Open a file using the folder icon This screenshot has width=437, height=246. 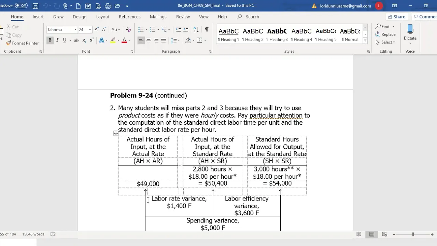click(x=117, y=6)
